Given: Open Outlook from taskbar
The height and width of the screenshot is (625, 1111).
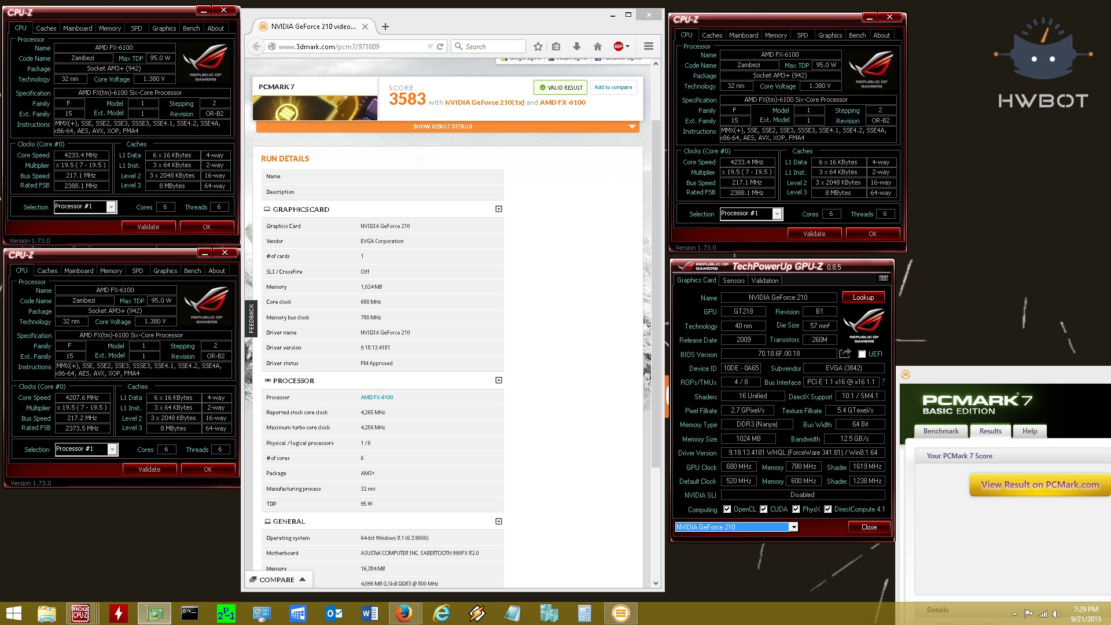Looking at the screenshot, I should 334,613.
